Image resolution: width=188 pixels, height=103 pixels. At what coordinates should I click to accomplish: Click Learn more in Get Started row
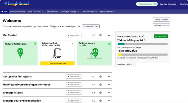74,35
